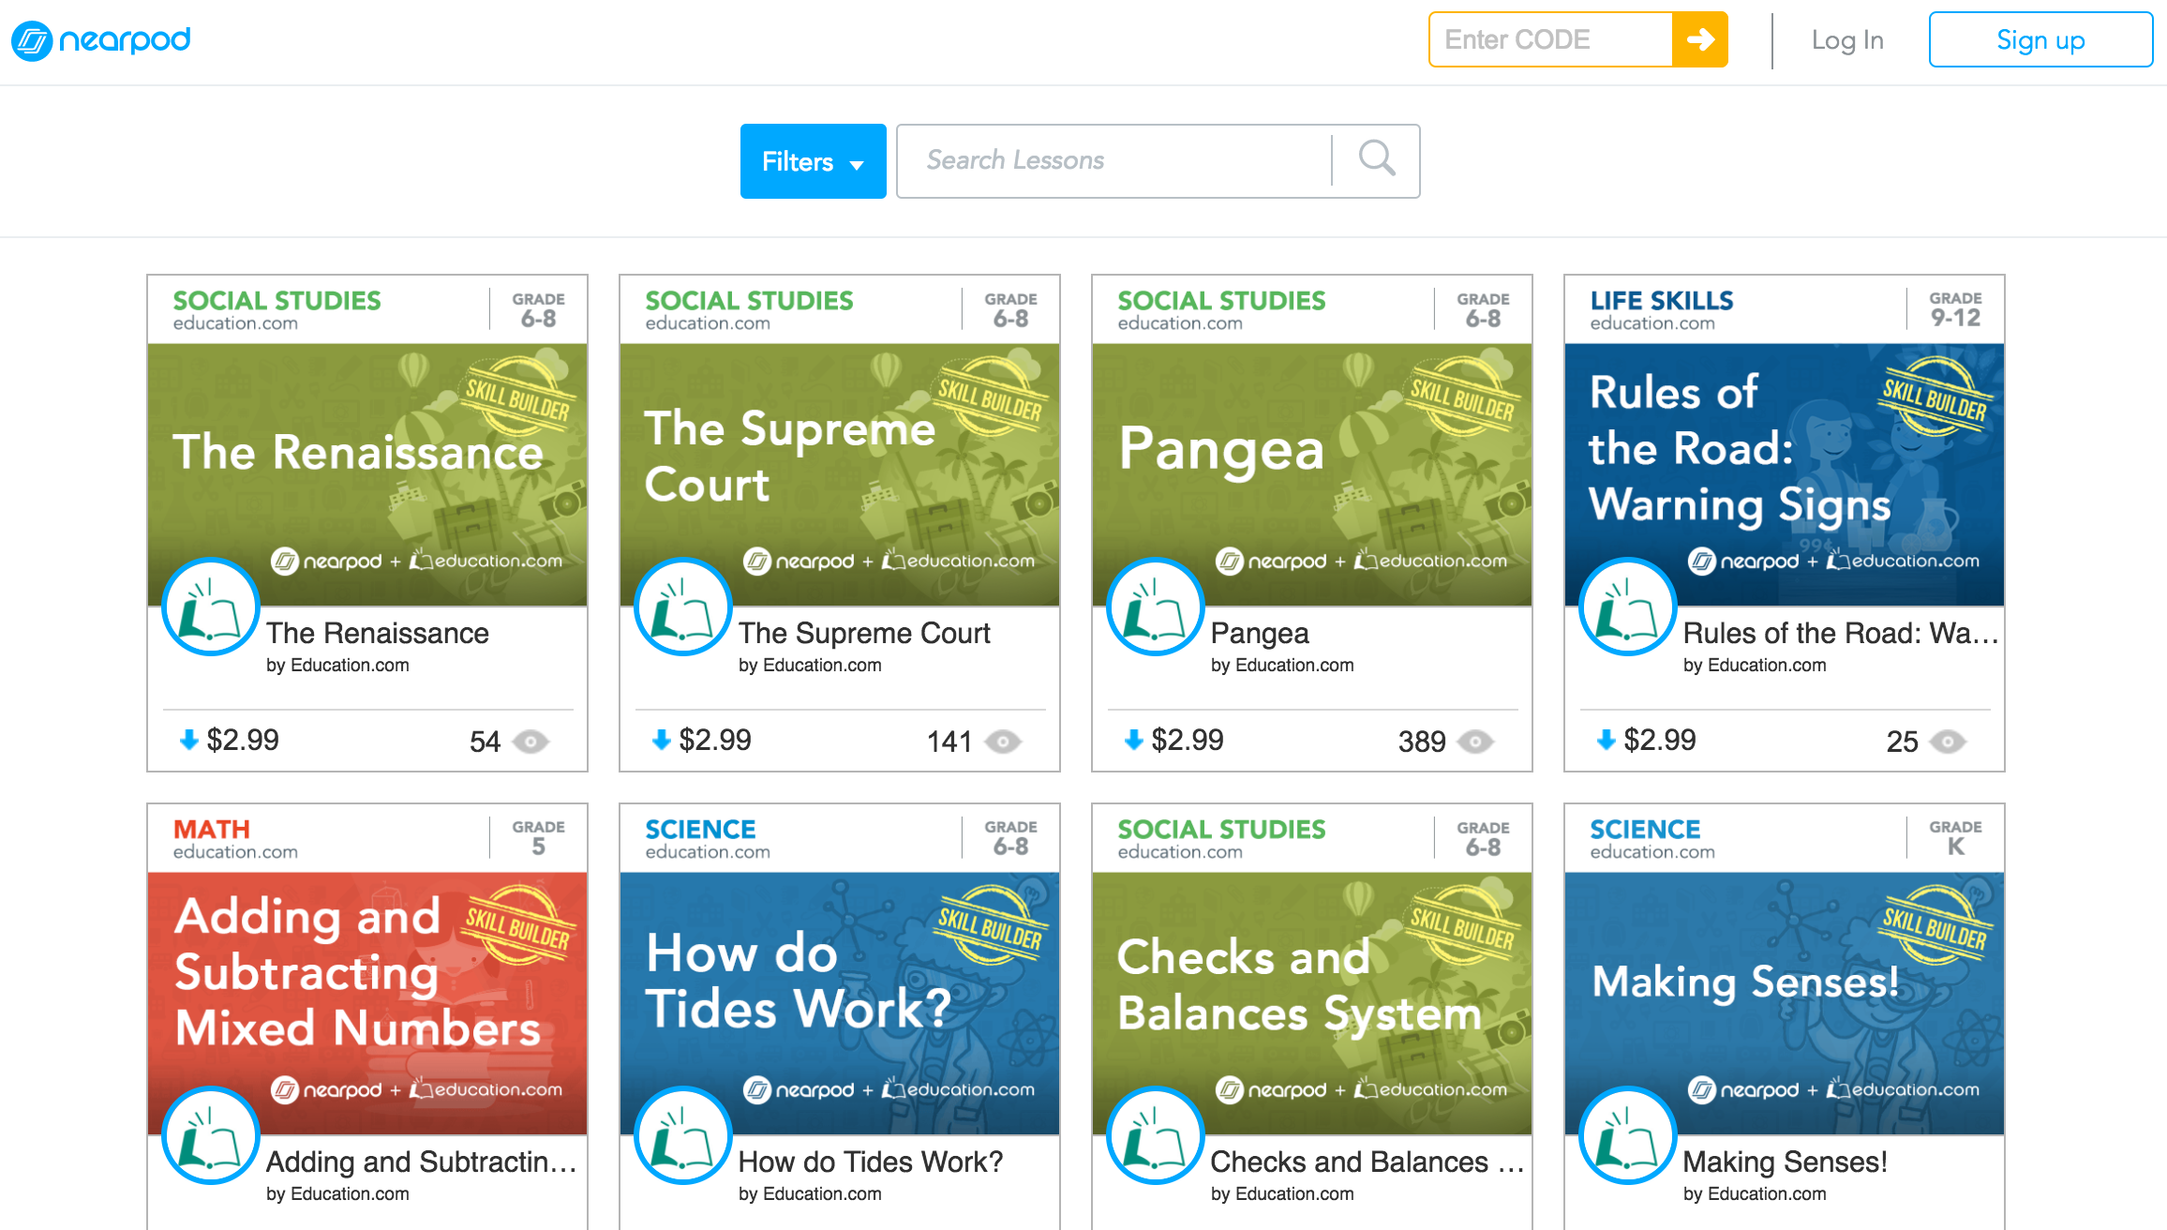
Task: Click the views eye icon next to 141
Action: tap(1003, 742)
